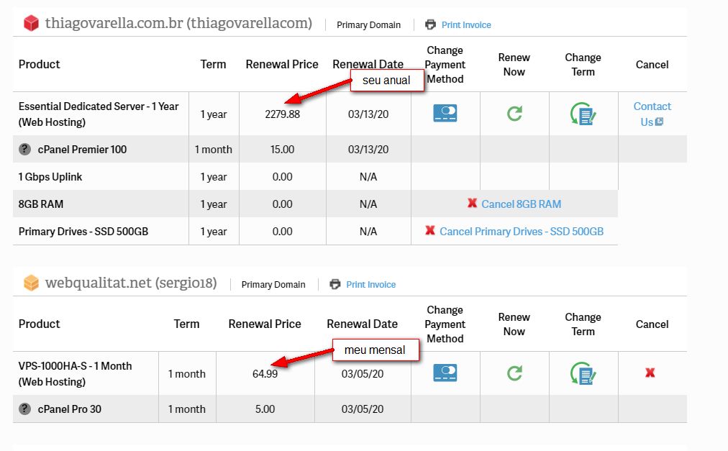Image resolution: width=728 pixels, height=451 pixels.
Task: Change payment method for VPS-1000HA-S
Action: click(445, 373)
